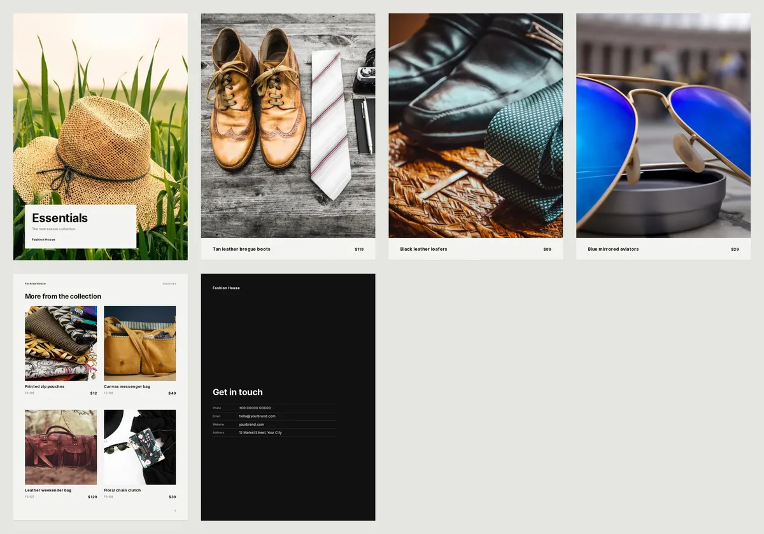Open the leather weekender bag image
Image resolution: width=764 pixels, height=534 pixels.
[61, 447]
